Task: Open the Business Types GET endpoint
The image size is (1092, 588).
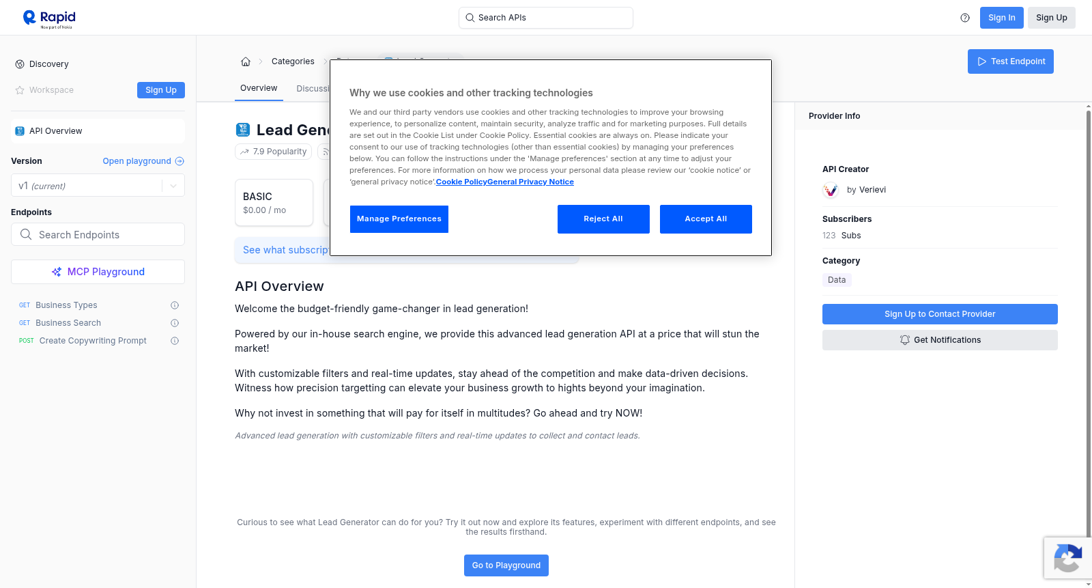Action: [66, 305]
